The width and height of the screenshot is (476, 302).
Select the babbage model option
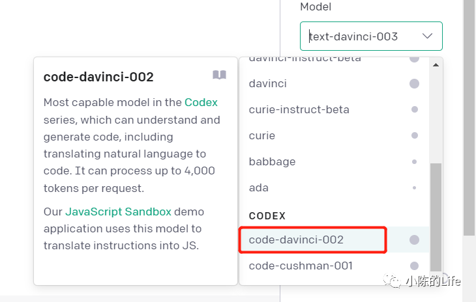[x=335, y=161]
